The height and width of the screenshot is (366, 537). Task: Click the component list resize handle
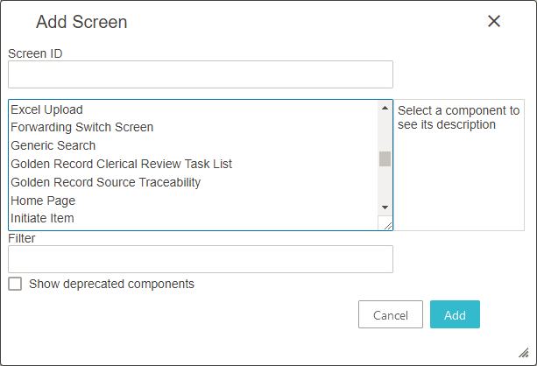tap(385, 224)
